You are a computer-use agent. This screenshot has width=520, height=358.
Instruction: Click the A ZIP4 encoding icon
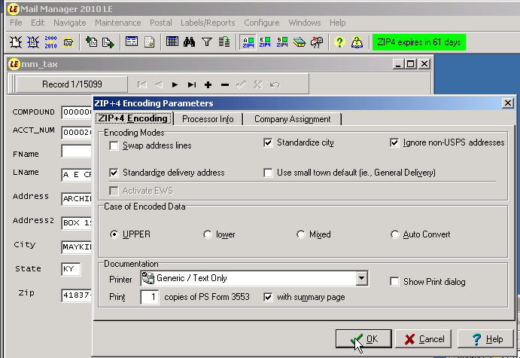[248, 42]
